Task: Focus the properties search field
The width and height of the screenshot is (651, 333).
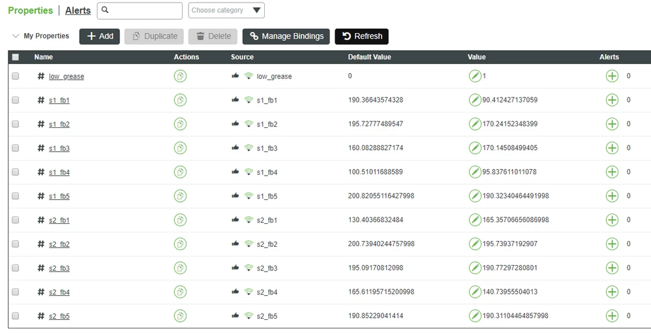Action: [140, 10]
